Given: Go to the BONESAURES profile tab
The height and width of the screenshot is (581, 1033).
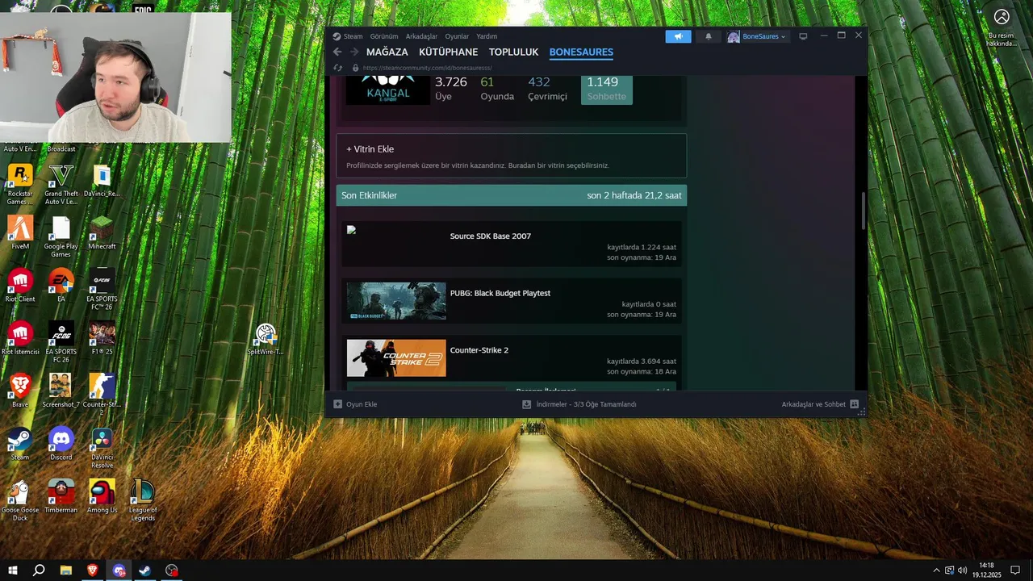Looking at the screenshot, I should 581,52.
